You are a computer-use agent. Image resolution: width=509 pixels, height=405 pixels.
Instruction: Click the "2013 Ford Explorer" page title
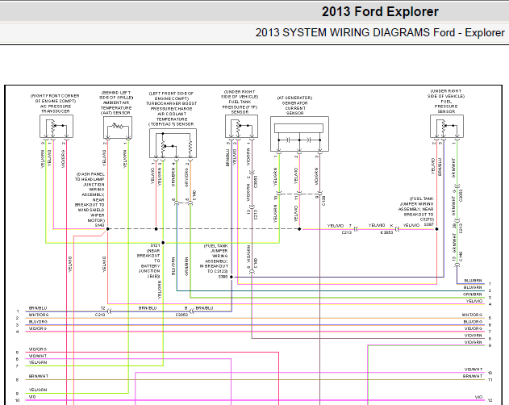[380, 11]
